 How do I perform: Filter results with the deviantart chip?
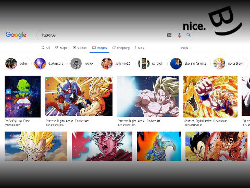pos(51,64)
